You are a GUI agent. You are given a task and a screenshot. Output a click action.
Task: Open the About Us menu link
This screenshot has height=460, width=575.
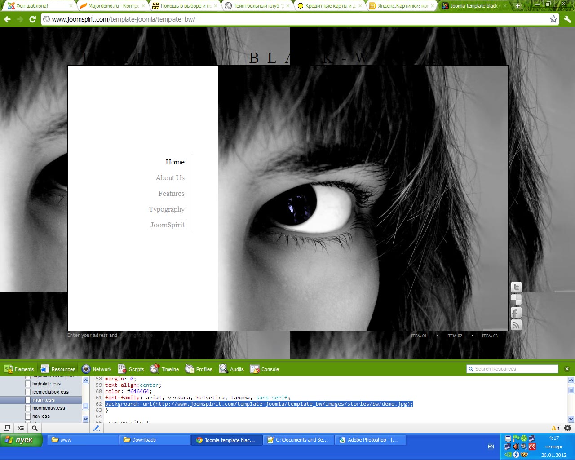(x=170, y=178)
